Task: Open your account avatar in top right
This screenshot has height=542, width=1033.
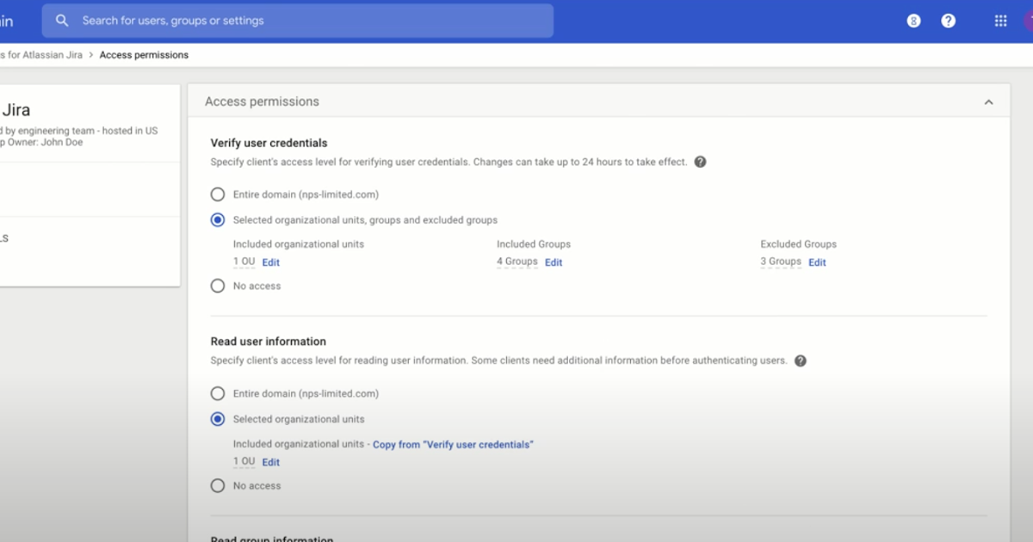Action: click(x=1030, y=20)
